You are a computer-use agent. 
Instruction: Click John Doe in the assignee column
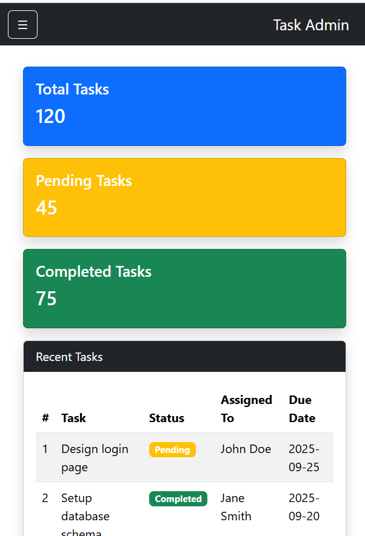click(x=246, y=449)
